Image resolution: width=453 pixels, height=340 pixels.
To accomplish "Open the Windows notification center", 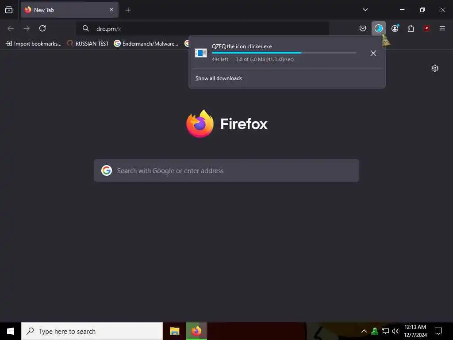I will coord(438,331).
